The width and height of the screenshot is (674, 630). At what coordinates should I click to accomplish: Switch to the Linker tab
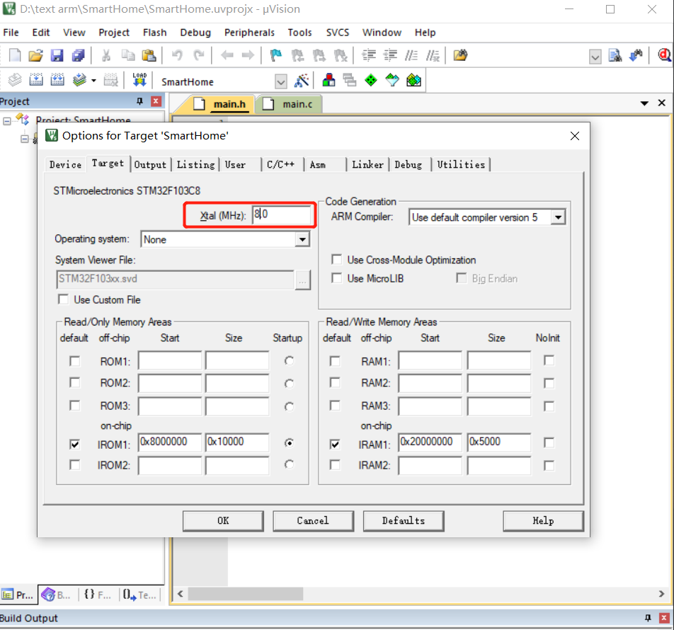pyautogui.click(x=367, y=165)
